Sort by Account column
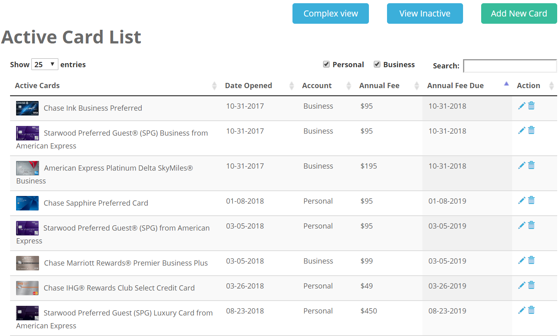 coord(326,85)
